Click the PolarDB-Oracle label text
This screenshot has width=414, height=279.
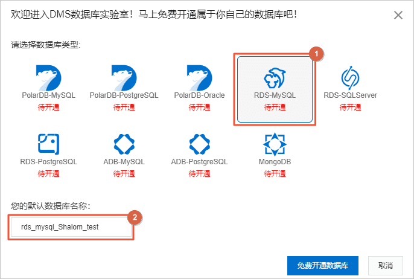coord(199,95)
